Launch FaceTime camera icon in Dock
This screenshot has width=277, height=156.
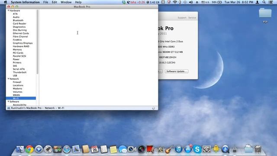pyautogui.click(x=132, y=149)
